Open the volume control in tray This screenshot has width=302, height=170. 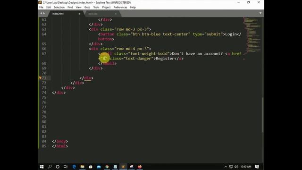[x=236, y=167]
